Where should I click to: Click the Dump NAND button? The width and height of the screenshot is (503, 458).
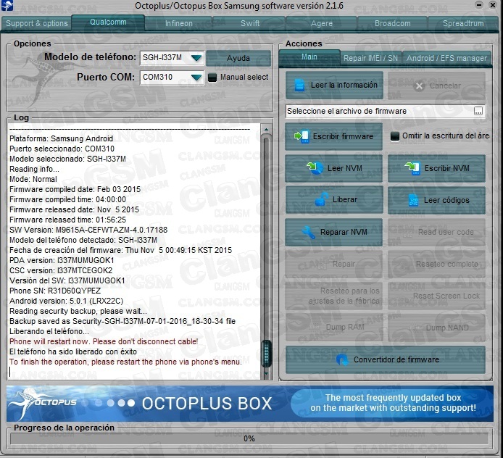pos(436,327)
